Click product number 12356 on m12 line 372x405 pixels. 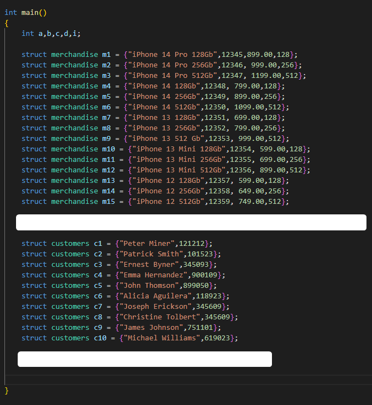(240, 170)
